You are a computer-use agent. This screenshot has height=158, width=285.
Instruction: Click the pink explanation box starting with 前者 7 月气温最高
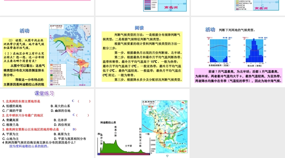point(238,76)
